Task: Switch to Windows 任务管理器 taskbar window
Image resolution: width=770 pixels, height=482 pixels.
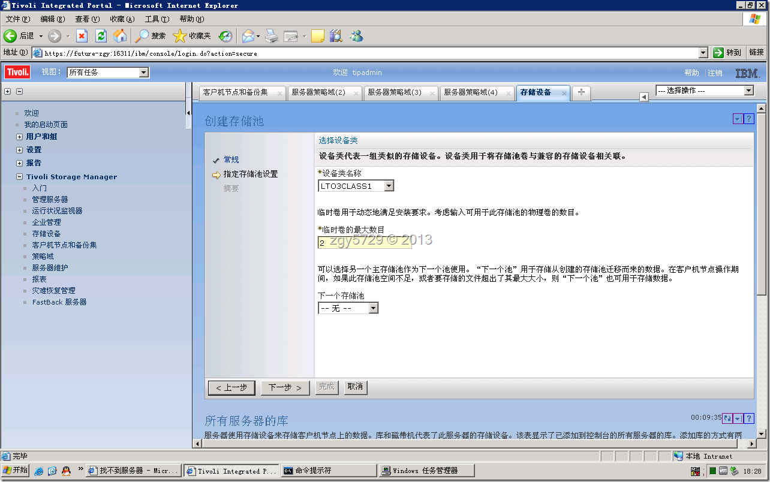Action: 427,471
